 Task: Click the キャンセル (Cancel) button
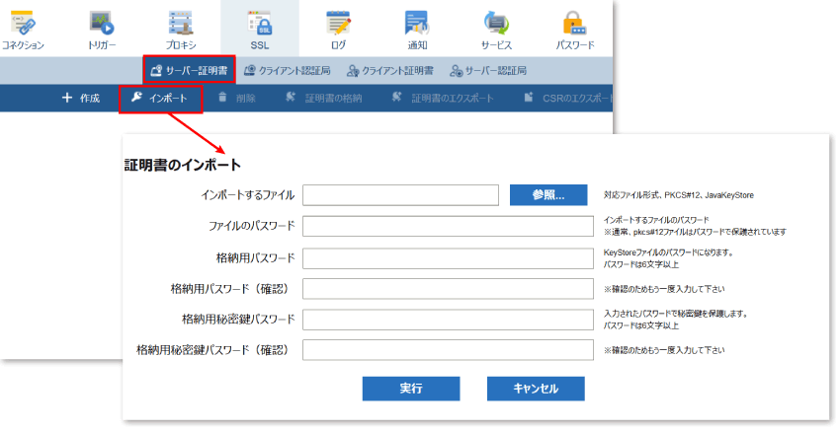[536, 389]
